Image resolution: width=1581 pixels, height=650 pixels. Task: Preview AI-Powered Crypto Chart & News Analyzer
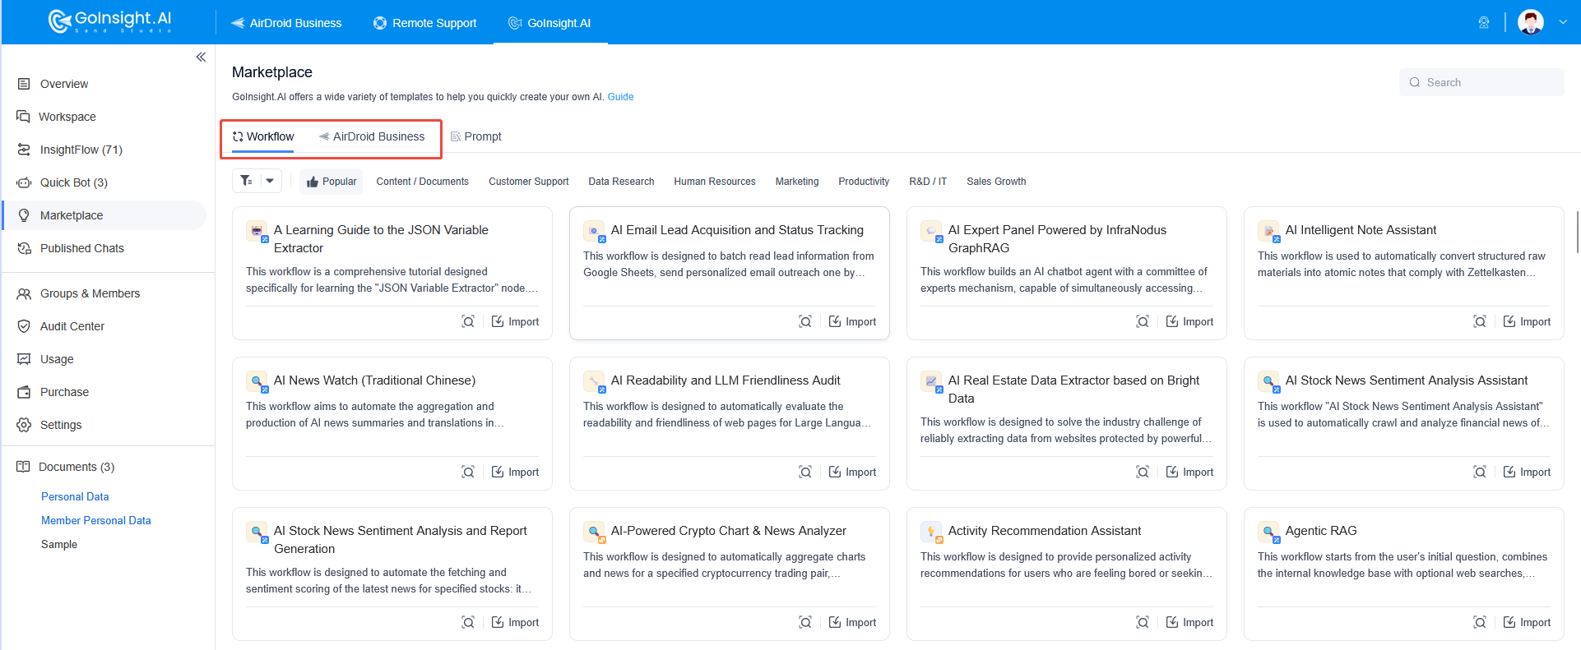(x=805, y=622)
